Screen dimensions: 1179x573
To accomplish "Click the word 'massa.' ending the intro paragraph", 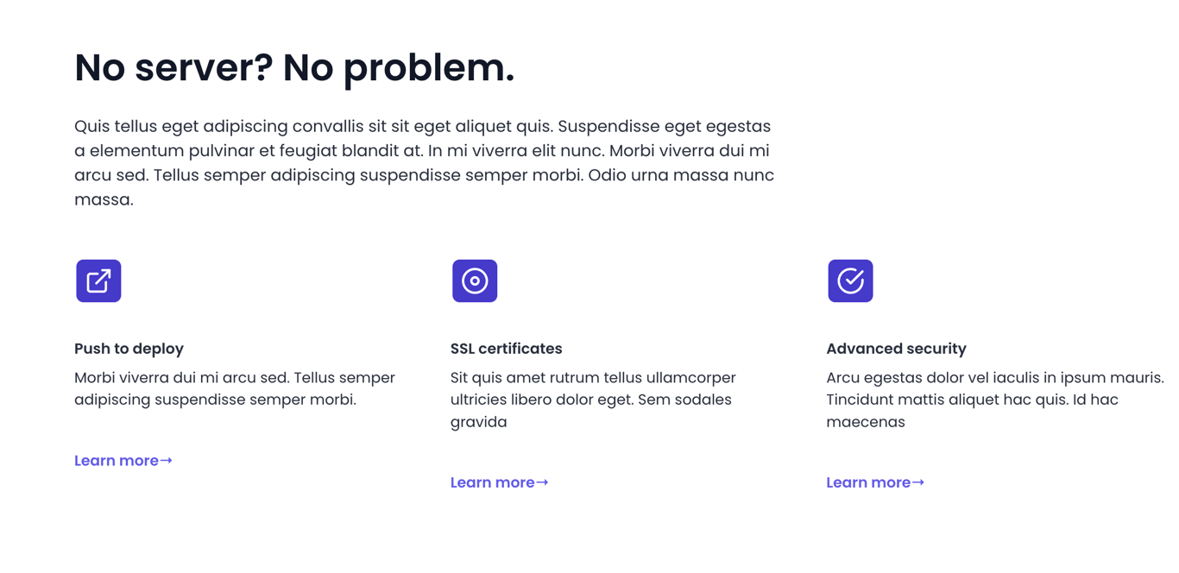I will [104, 200].
